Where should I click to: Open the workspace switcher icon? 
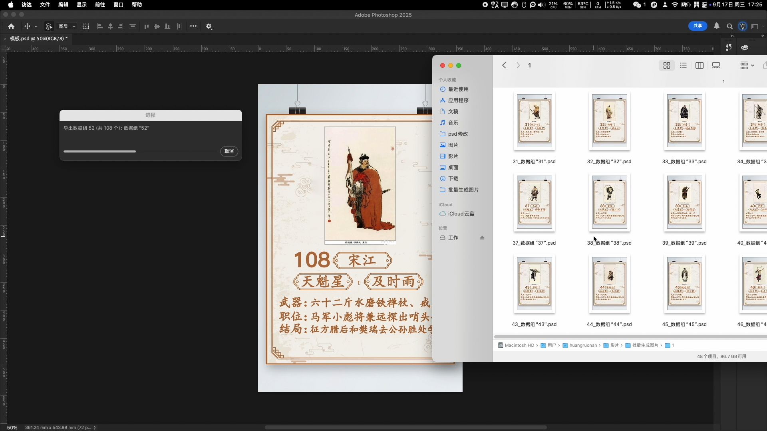point(755,26)
